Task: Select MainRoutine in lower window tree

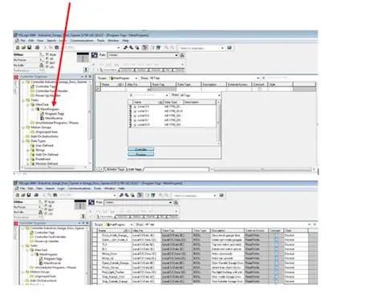Action: tap(52, 263)
